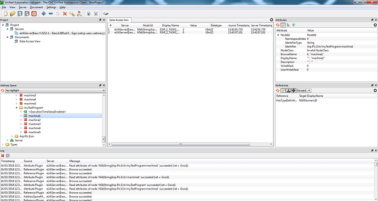The image size is (378, 201).
Task: Expand the Types folder node
Action: click(x=3, y=145)
